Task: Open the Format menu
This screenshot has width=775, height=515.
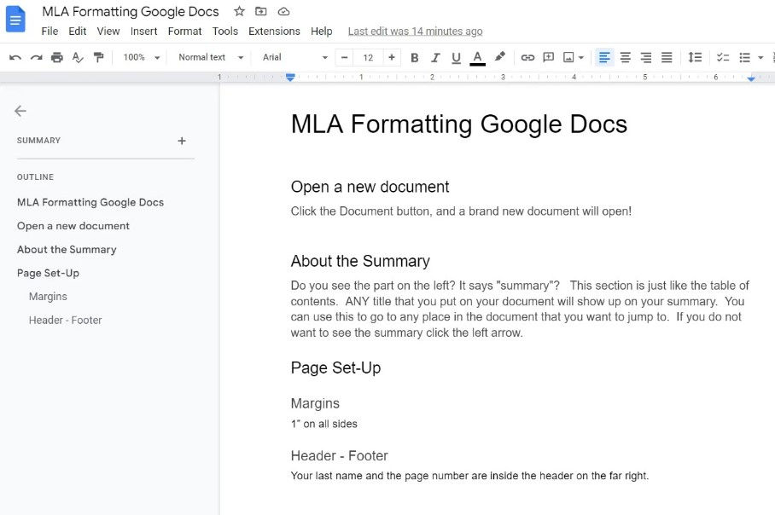Action: (185, 31)
